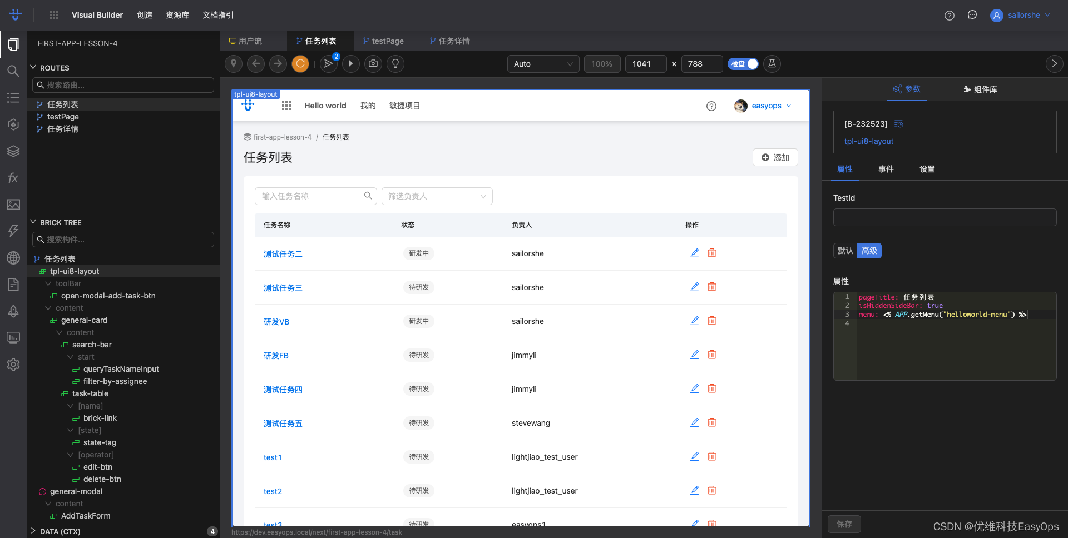Go forward with the right arrow toolbar button
Viewport: 1068px width, 538px height.
[x=278, y=63]
